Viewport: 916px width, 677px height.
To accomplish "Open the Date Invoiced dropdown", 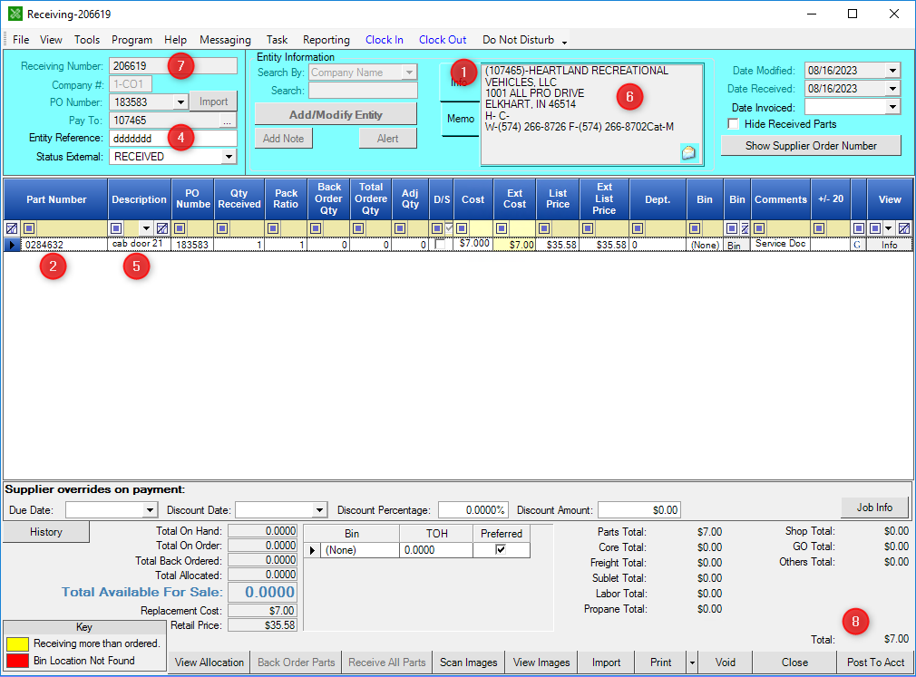I will (892, 107).
